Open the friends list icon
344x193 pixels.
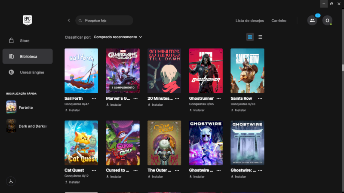tap(312, 20)
